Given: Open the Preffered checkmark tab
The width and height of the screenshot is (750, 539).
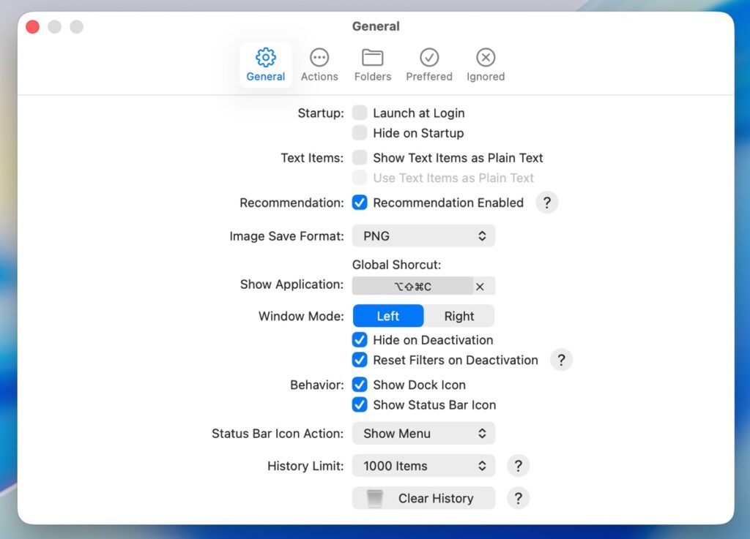Looking at the screenshot, I should tap(429, 64).
